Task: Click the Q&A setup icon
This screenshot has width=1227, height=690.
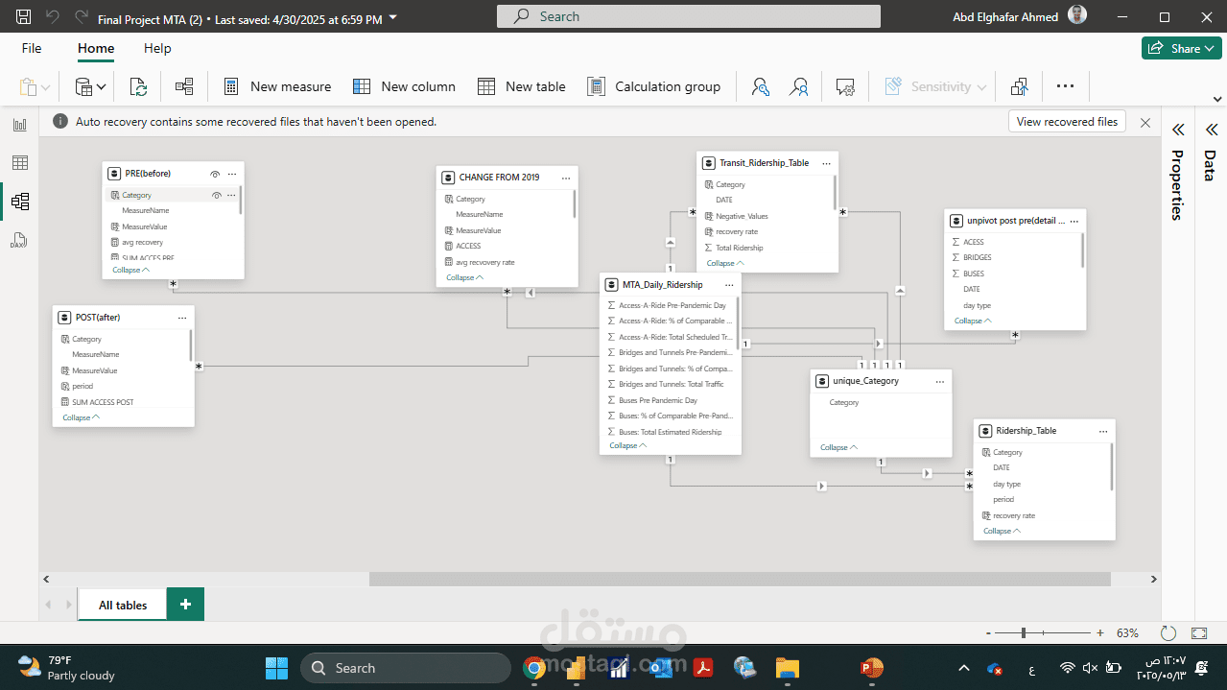Action: pyautogui.click(x=845, y=86)
